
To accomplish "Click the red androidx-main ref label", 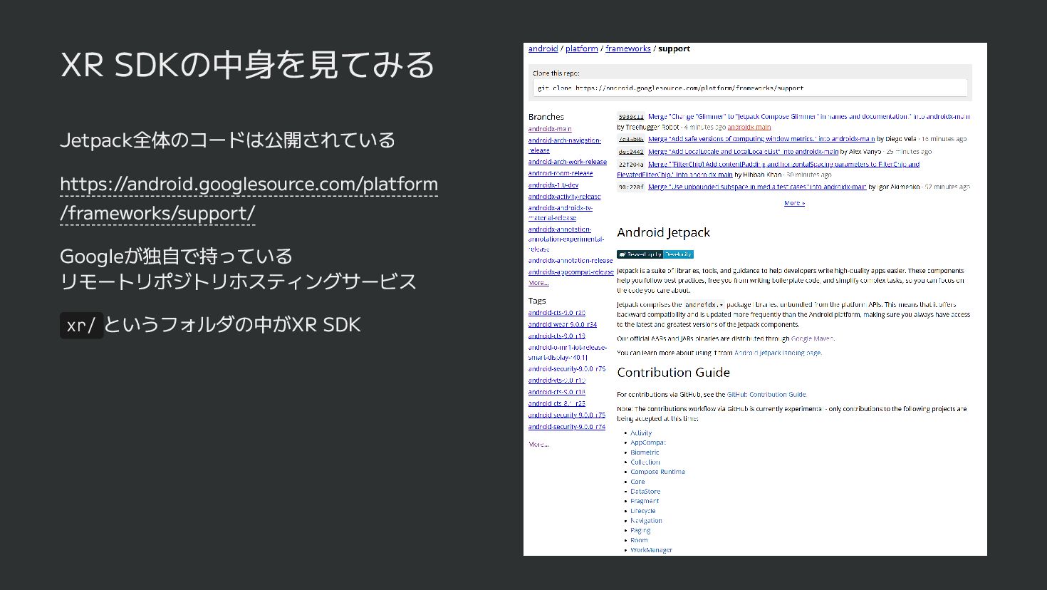I will click(749, 128).
